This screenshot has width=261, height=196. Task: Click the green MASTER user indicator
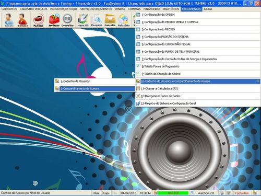coord(173,193)
